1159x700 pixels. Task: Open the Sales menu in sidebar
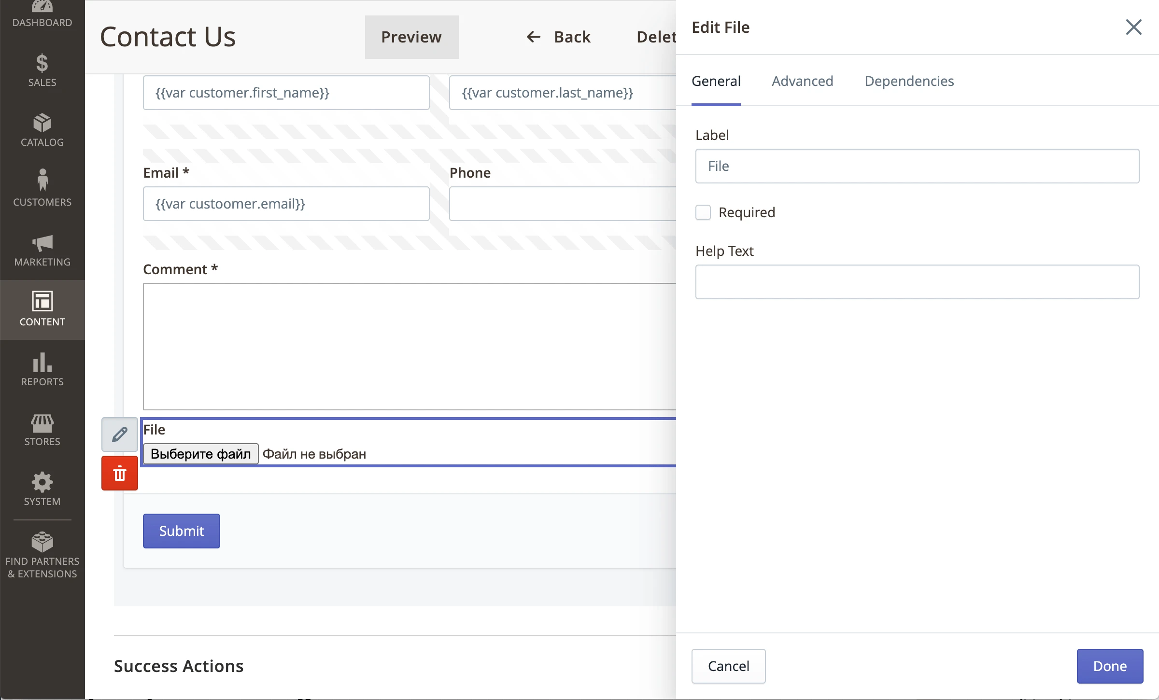pos(42,70)
